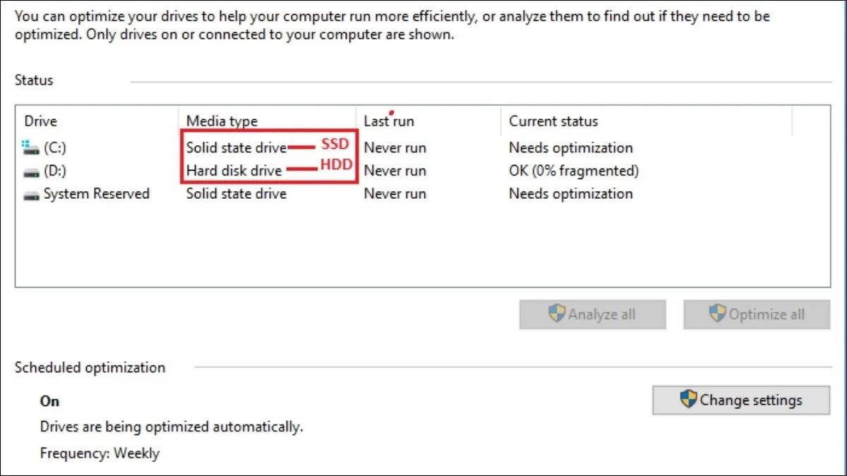Click the OK (0% fragmented) status

tap(573, 171)
